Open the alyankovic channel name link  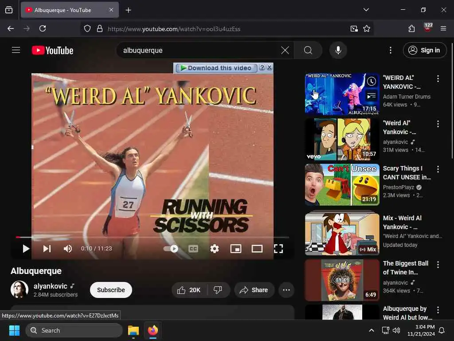coord(51,286)
